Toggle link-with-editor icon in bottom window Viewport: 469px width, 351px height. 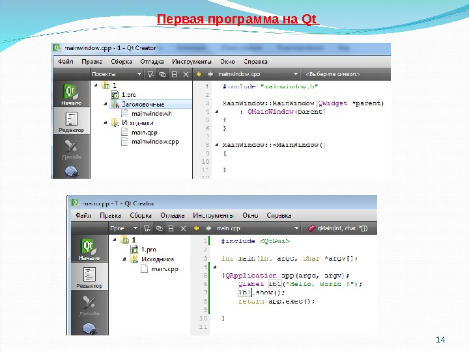[x=159, y=228]
